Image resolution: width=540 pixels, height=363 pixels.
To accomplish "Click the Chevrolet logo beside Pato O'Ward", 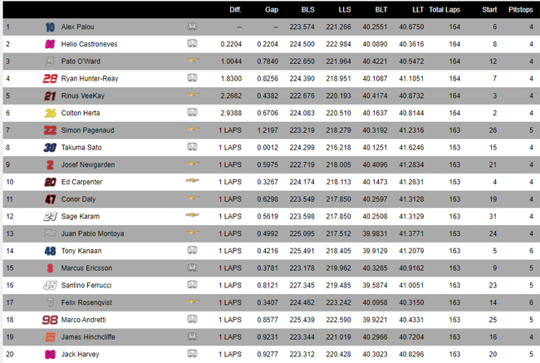I will 193,61.
